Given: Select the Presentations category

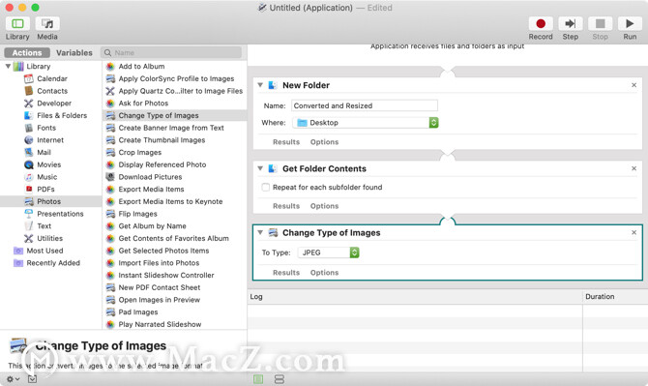Looking at the screenshot, I should (60, 214).
